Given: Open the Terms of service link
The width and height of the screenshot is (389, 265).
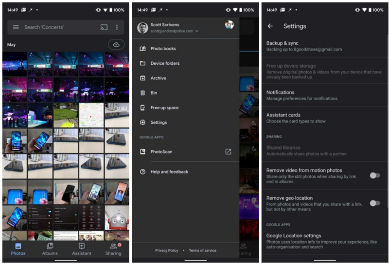Looking at the screenshot, I should [202, 250].
